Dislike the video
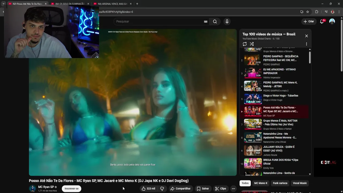The width and height of the screenshot is (343, 193). pyautogui.click(x=162, y=189)
